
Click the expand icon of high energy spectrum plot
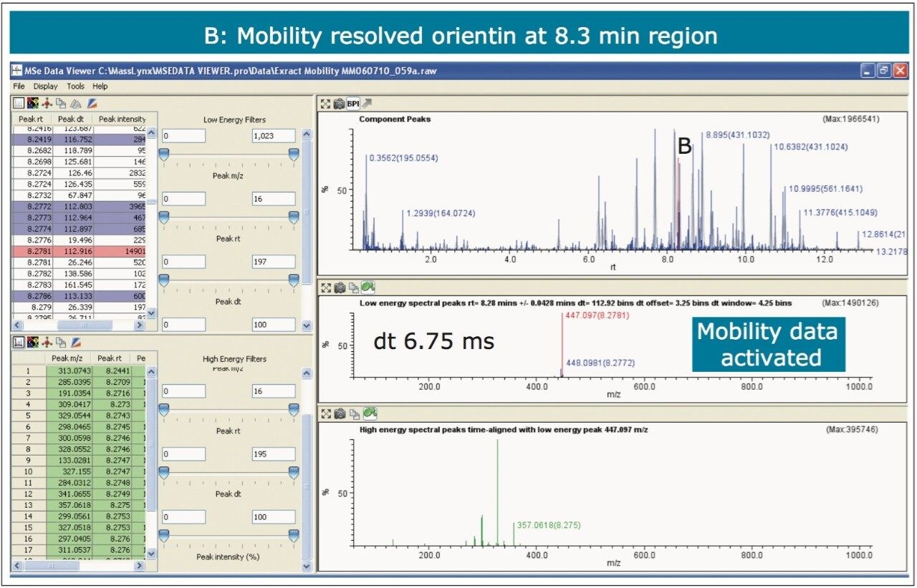click(326, 413)
